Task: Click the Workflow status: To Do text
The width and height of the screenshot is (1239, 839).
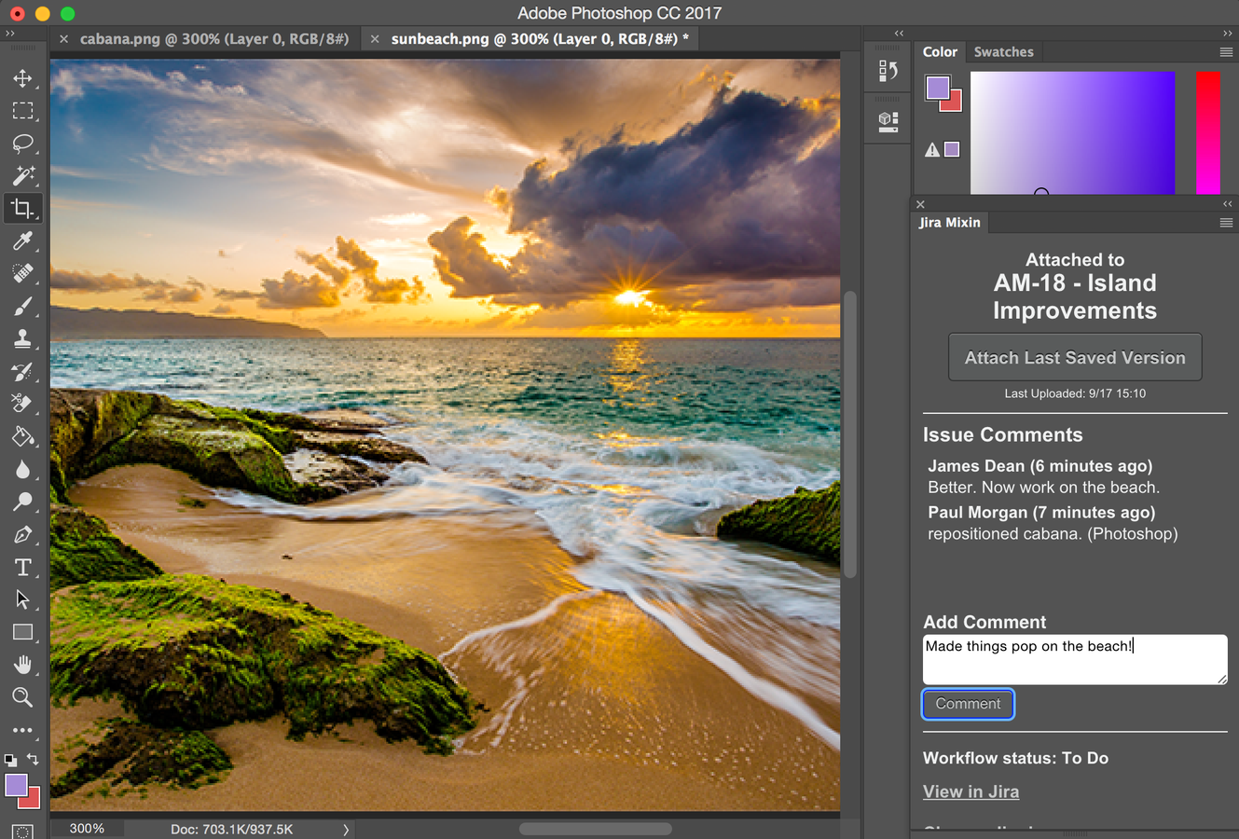Action: [x=1015, y=758]
